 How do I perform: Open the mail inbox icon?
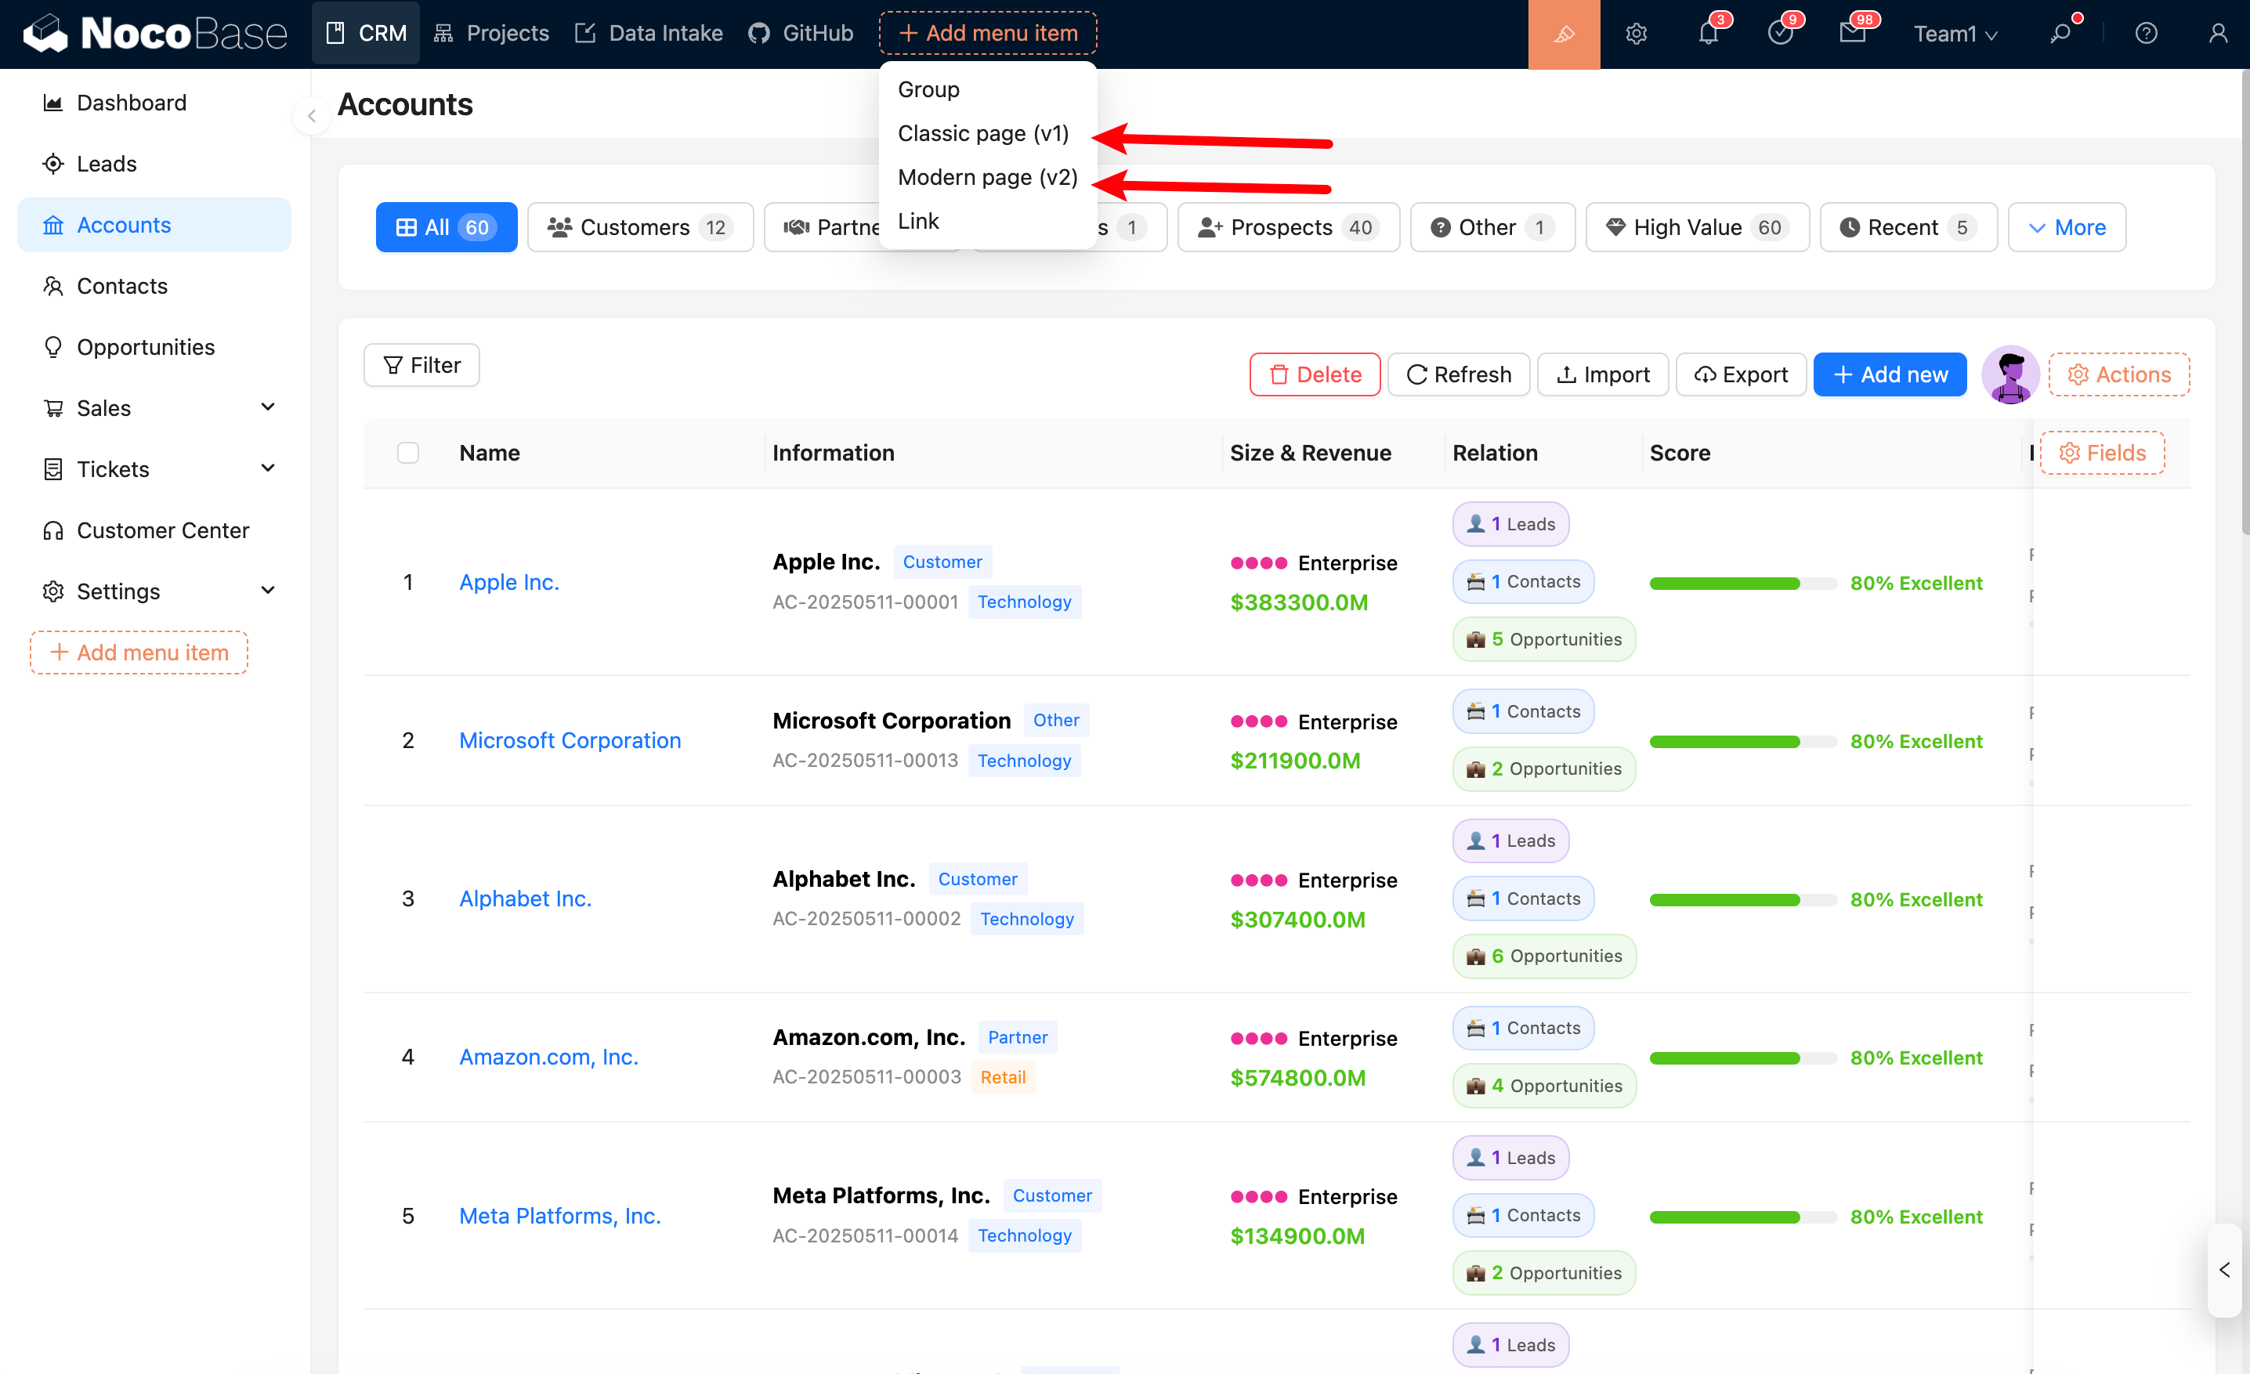1852,34
